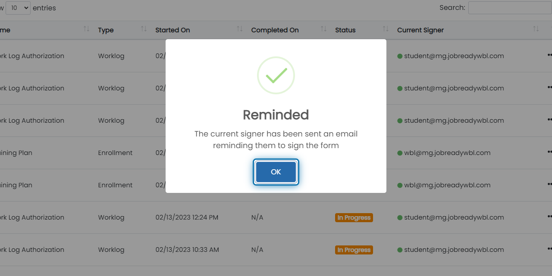Open three-dot menu for first wbl@mg.jobreadywbl.com row
The width and height of the screenshot is (552, 276).
tap(549, 152)
